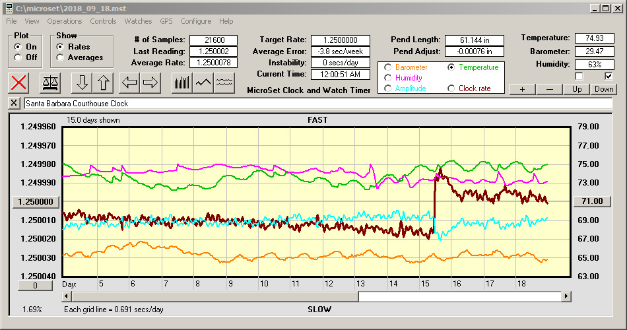Image resolution: width=627 pixels, height=330 pixels.
Task: Open the Operations menu
Action: click(65, 21)
